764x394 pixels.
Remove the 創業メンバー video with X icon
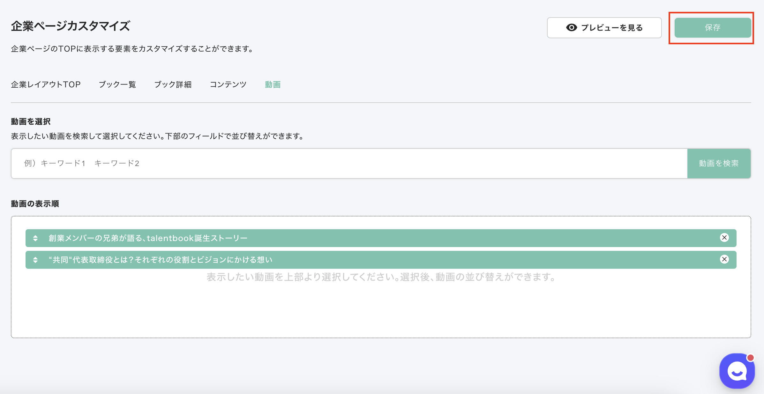click(724, 238)
